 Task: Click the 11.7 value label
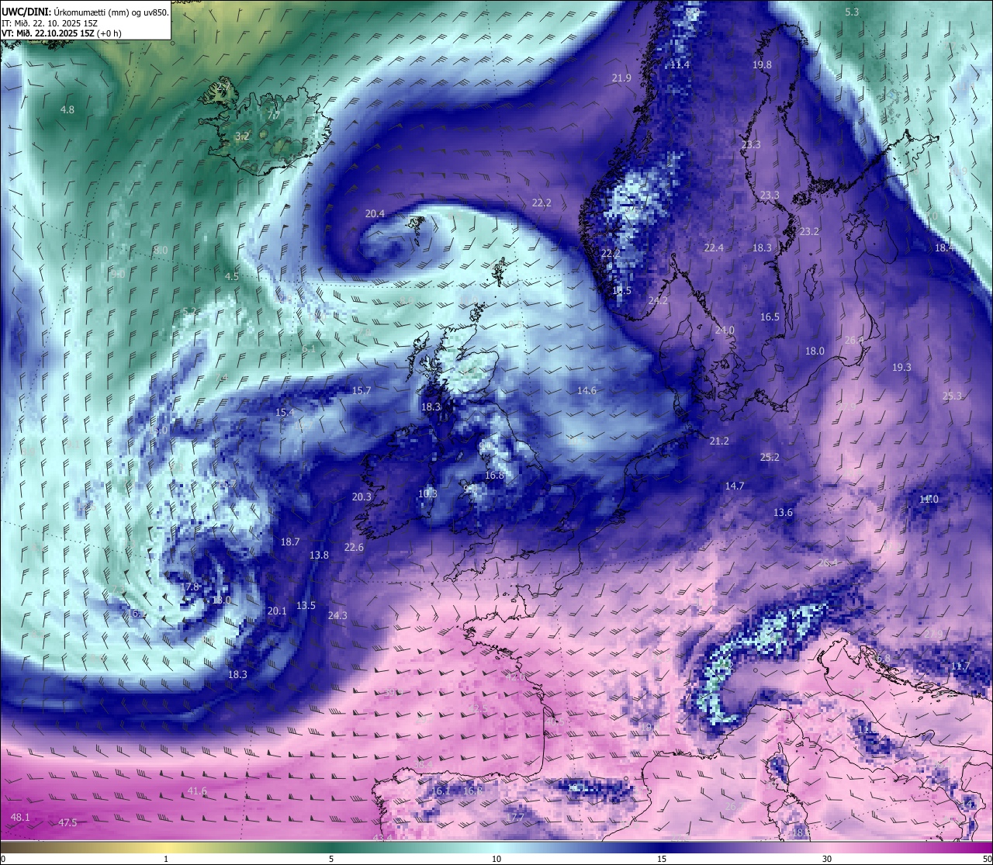point(960,666)
